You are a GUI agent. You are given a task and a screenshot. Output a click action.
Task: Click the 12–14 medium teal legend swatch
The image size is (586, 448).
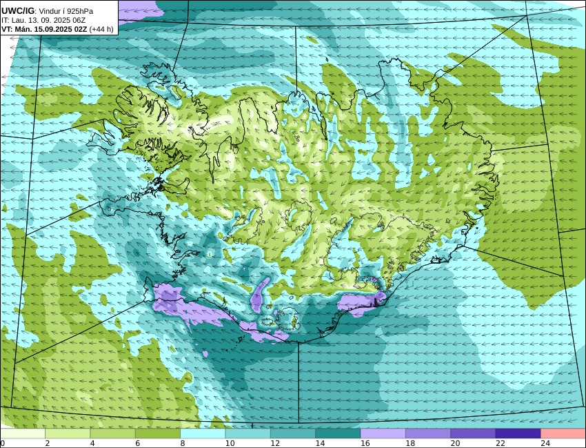click(293, 434)
